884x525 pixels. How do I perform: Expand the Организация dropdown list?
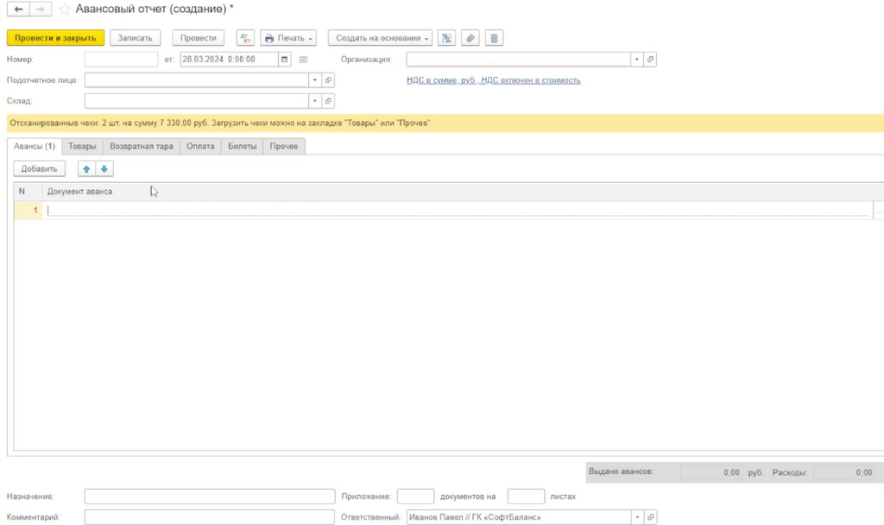tap(637, 60)
